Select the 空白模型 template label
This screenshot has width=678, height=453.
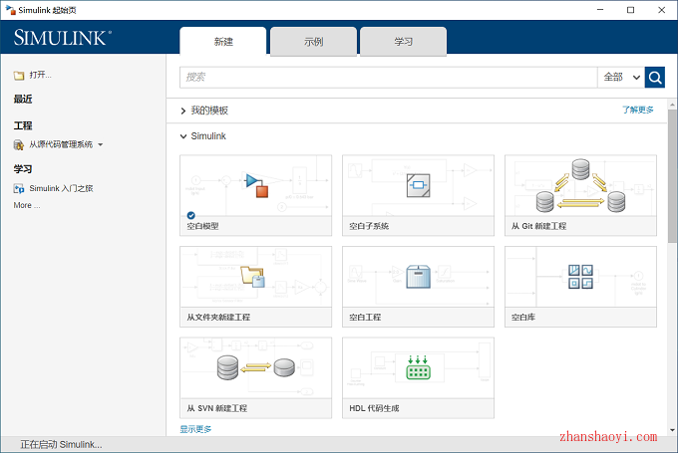click(202, 226)
